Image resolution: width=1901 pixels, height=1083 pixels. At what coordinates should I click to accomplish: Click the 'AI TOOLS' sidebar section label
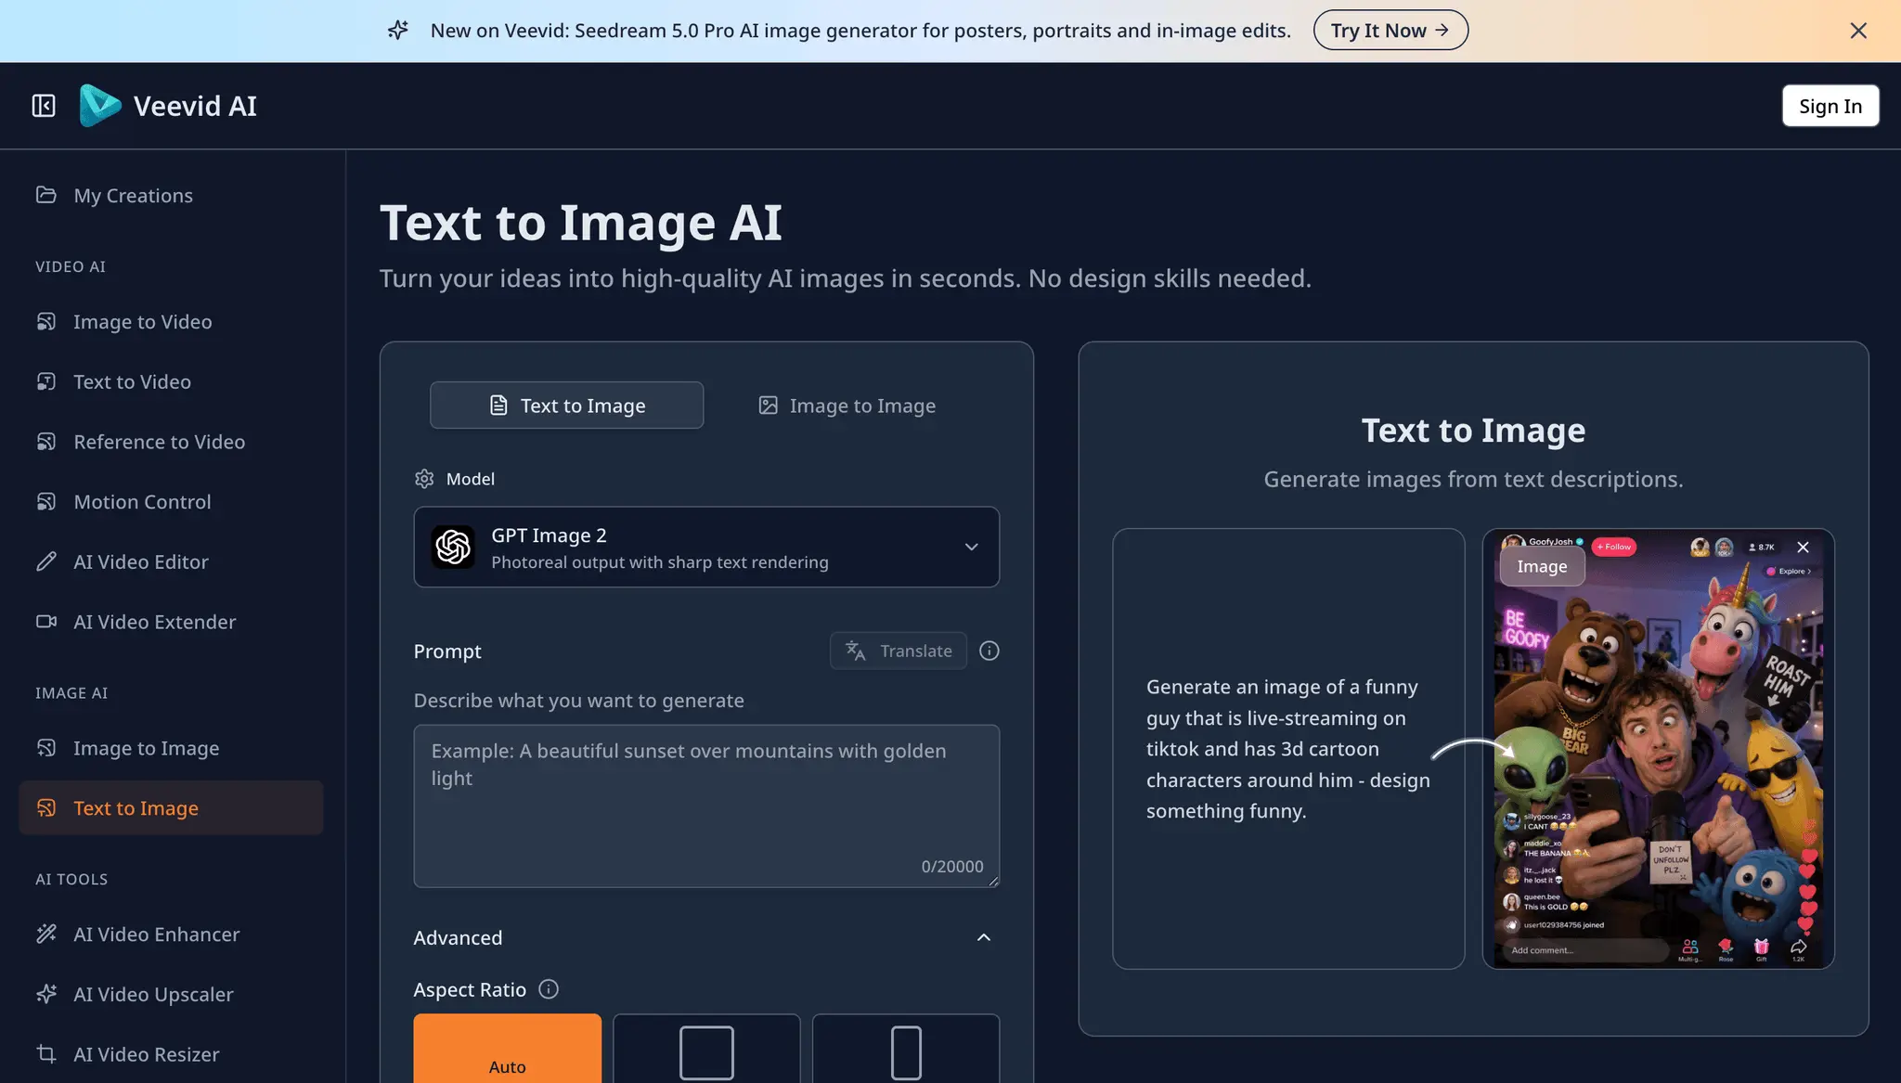(71, 879)
